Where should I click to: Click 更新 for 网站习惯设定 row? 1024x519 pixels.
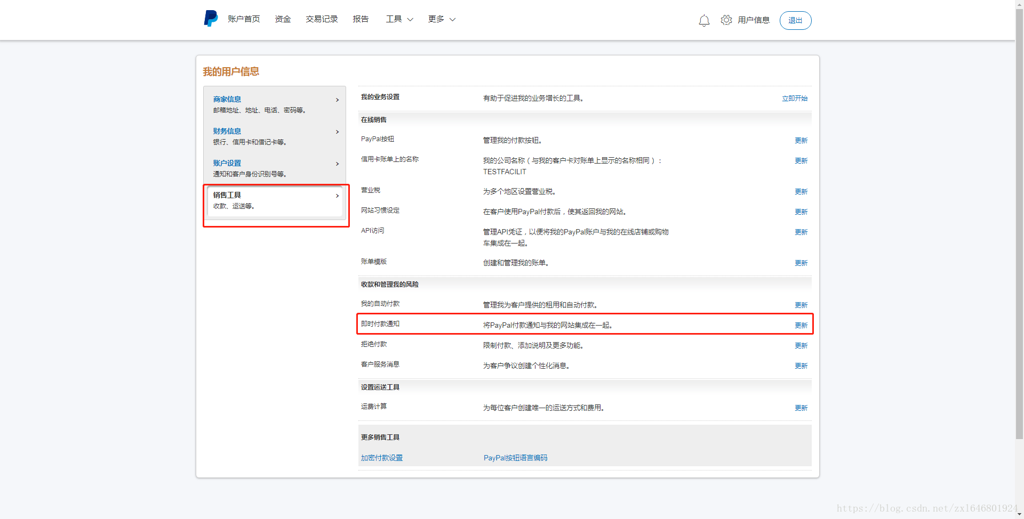coord(801,212)
